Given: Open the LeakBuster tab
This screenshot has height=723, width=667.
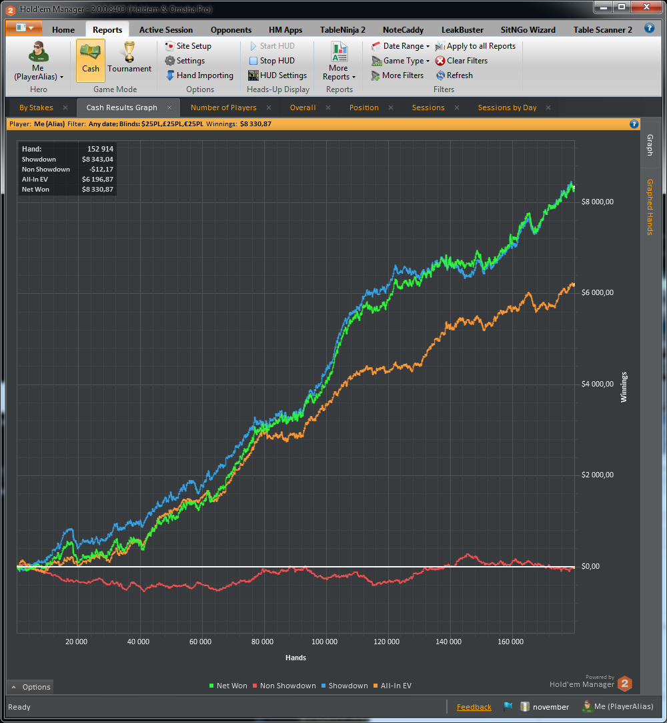Looking at the screenshot, I should [462, 30].
